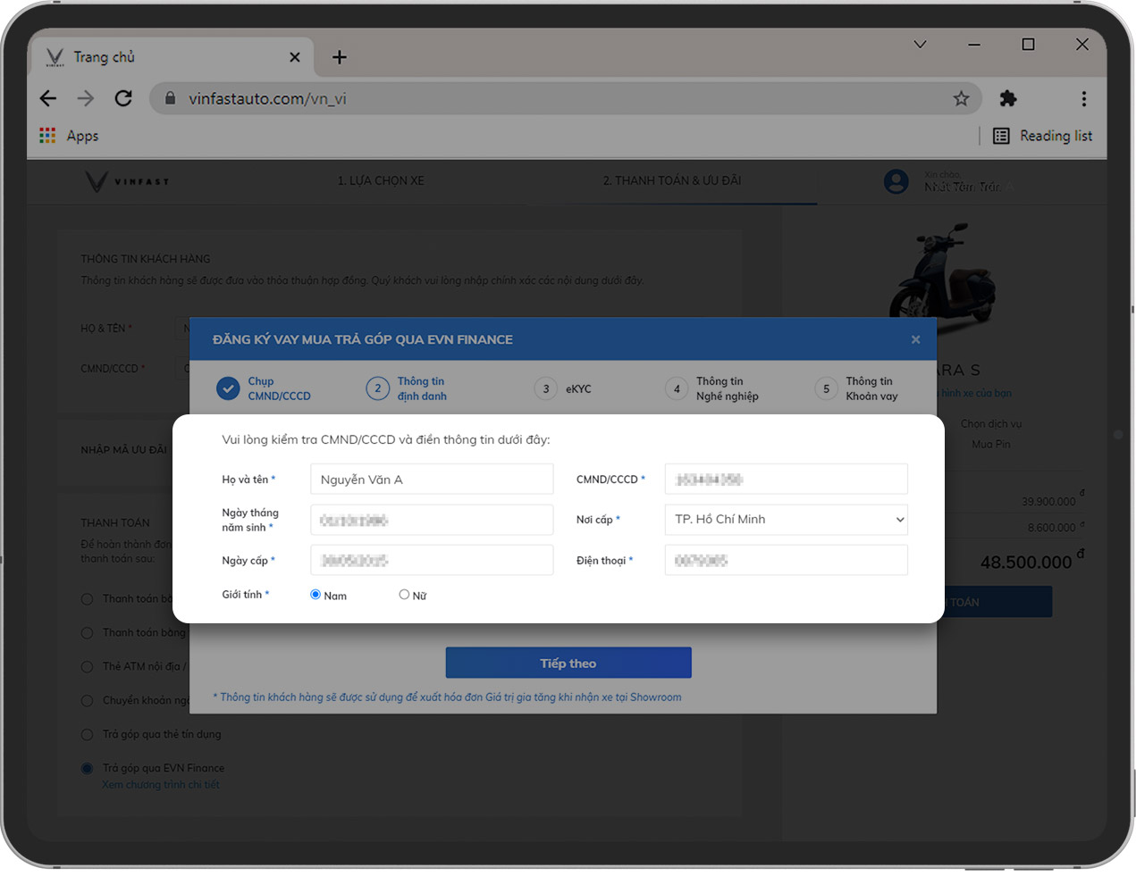Select Nam gender option
The width and height of the screenshot is (1136, 876).
(x=316, y=595)
